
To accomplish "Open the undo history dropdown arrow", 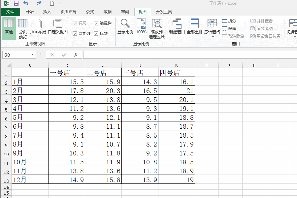I will [x=31, y=3].
